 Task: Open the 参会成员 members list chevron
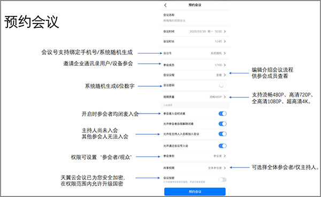tap(225, 65)
